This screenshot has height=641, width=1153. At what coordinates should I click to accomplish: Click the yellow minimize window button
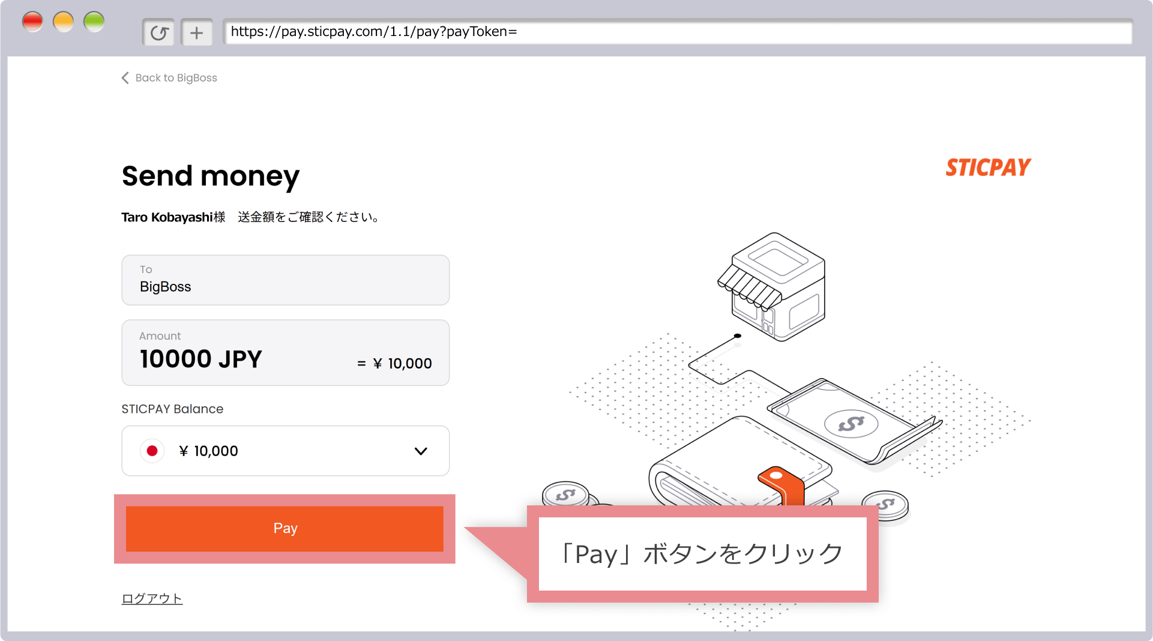pyautogui.click(x=63, y=22)
